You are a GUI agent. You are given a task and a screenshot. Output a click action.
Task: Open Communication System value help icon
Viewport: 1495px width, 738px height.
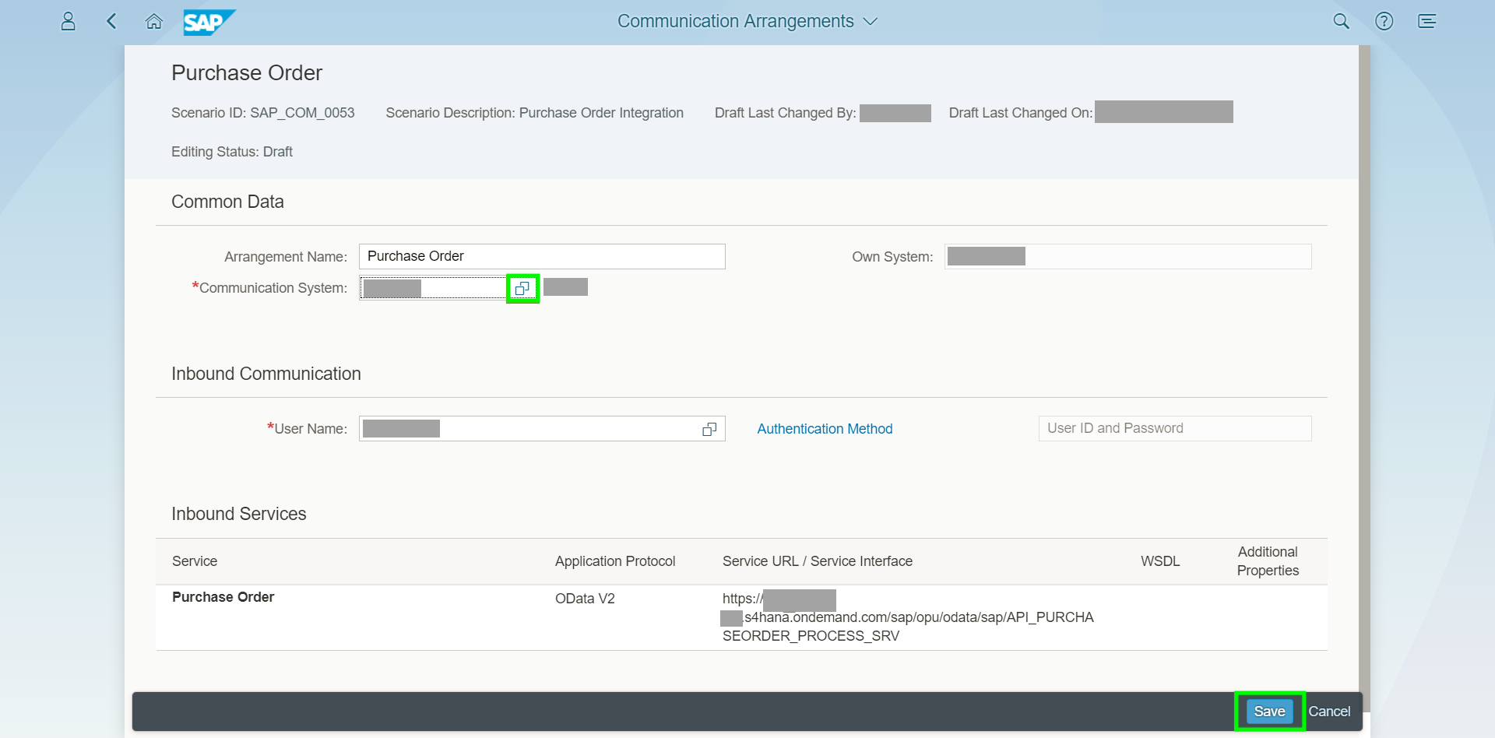[522, 288]
